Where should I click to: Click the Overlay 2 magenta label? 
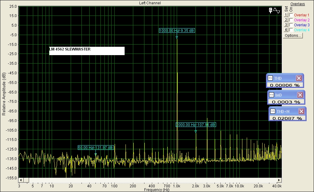[302, 20]
